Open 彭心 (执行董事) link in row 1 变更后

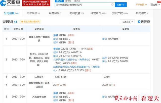(105, 39)
